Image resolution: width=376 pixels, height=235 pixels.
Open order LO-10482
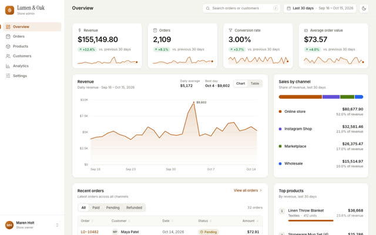pyautogui.click(x=90, y=232)
